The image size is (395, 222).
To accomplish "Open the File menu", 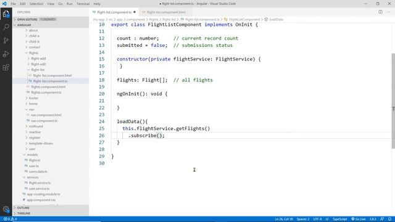I will tap(13, 4).
